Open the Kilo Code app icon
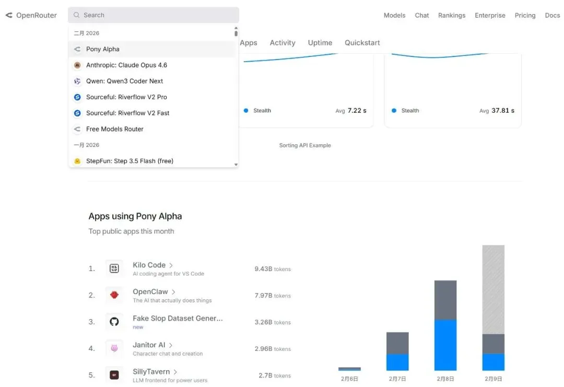 [x=114, y=268]
